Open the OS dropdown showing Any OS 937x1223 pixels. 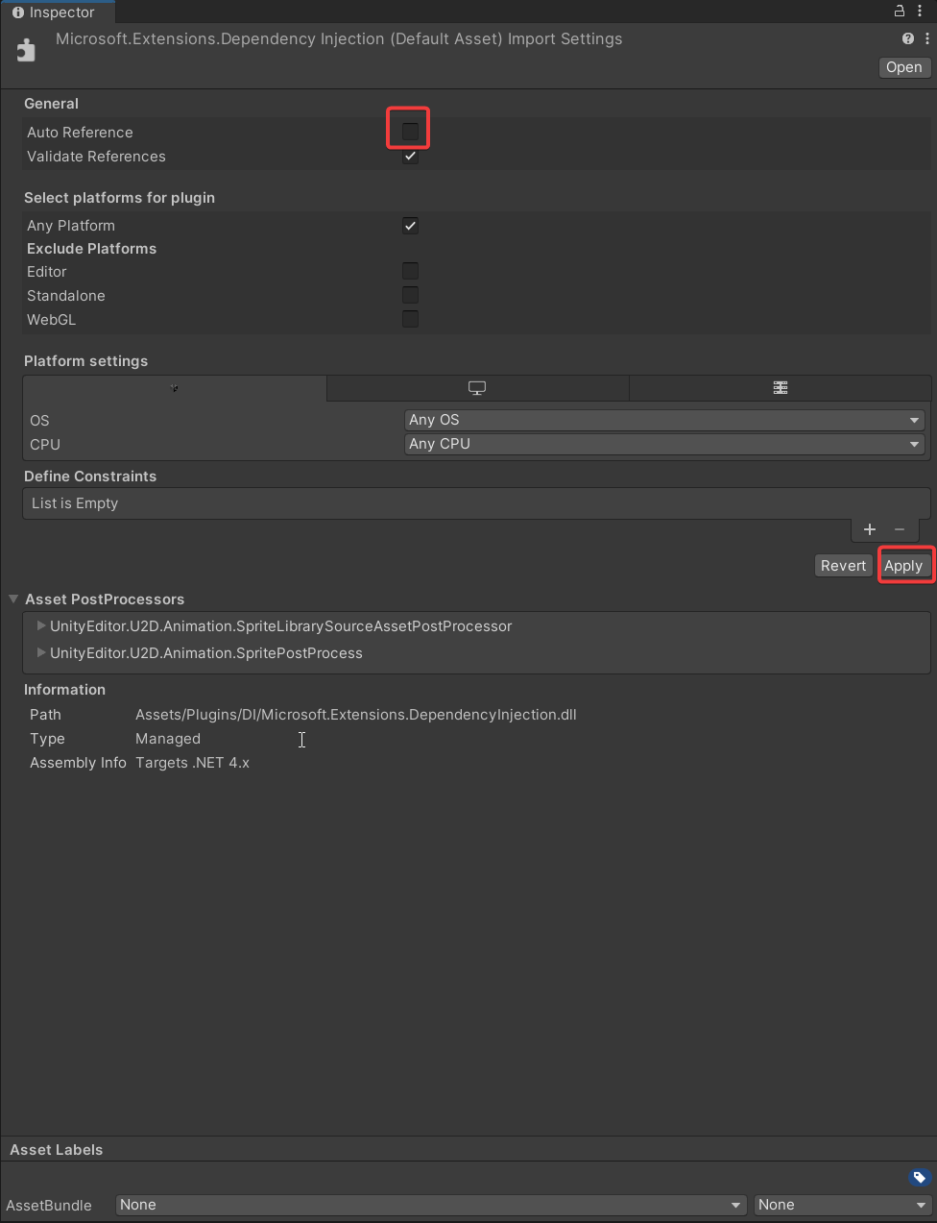click(x=664, y=420)
